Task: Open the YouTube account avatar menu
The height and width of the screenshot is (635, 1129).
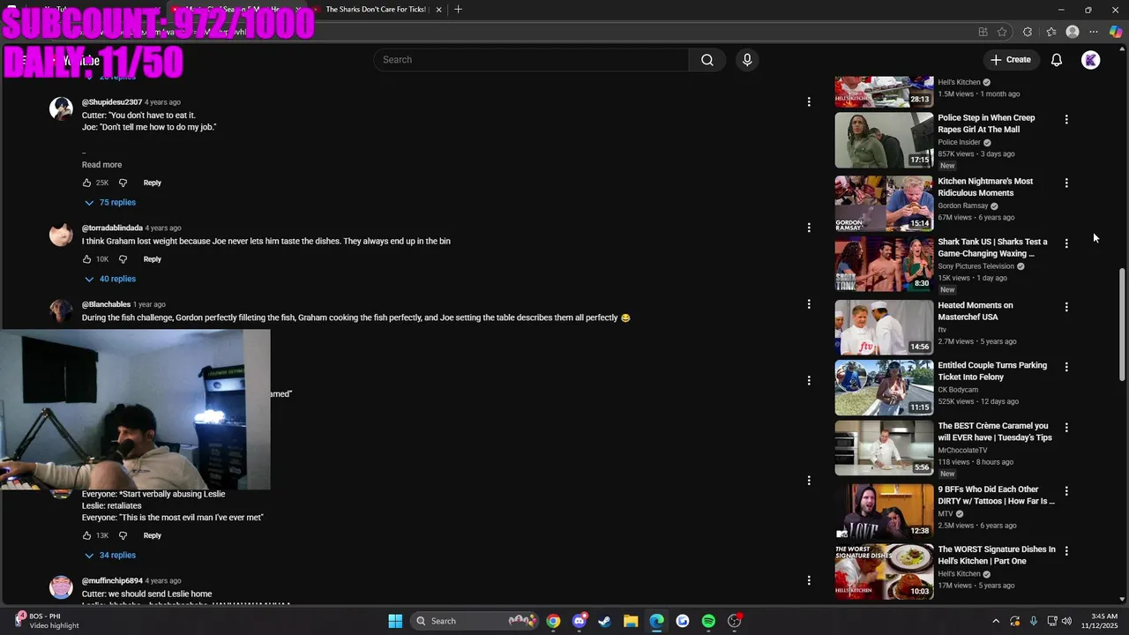Action: pos(1091,60)
